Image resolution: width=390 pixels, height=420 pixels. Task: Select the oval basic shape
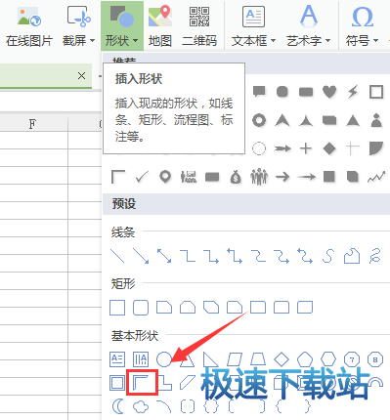pyautogui.click(x=164, y=359)
